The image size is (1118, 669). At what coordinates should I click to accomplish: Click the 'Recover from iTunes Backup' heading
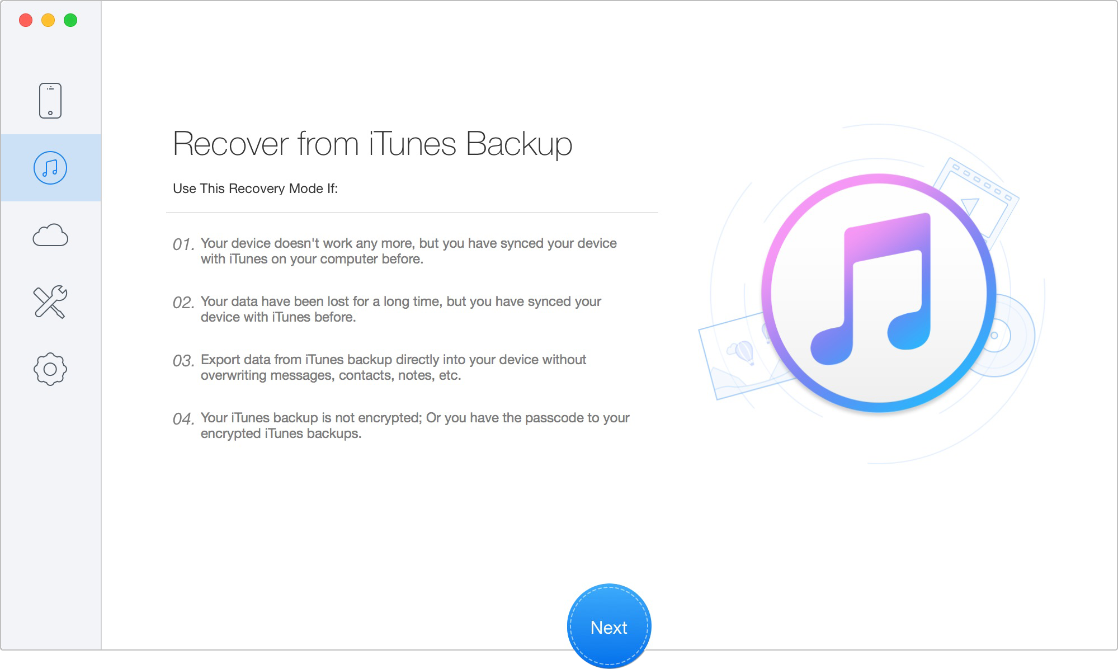[372, 144]
